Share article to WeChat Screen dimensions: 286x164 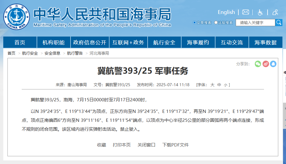point(258,64)
